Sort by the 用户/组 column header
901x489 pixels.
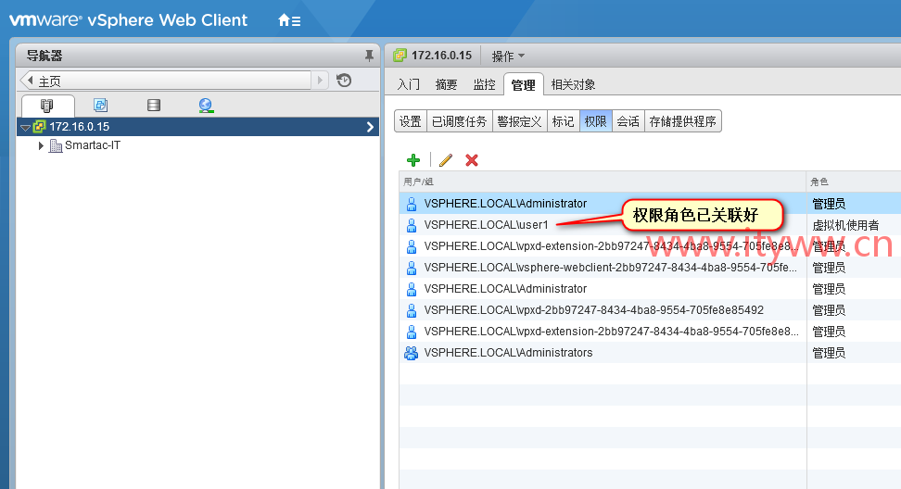[603, 182]
